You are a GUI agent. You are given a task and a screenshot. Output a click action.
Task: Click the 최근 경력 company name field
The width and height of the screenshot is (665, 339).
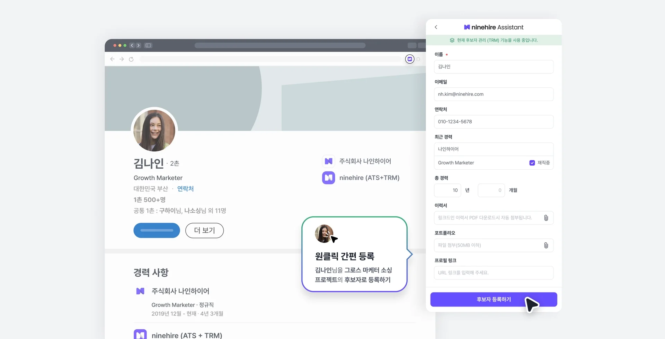click(494, 149)
